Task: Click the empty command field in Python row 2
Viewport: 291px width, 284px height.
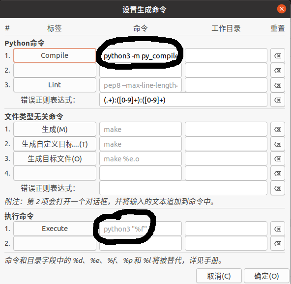Action: point(141,70)
